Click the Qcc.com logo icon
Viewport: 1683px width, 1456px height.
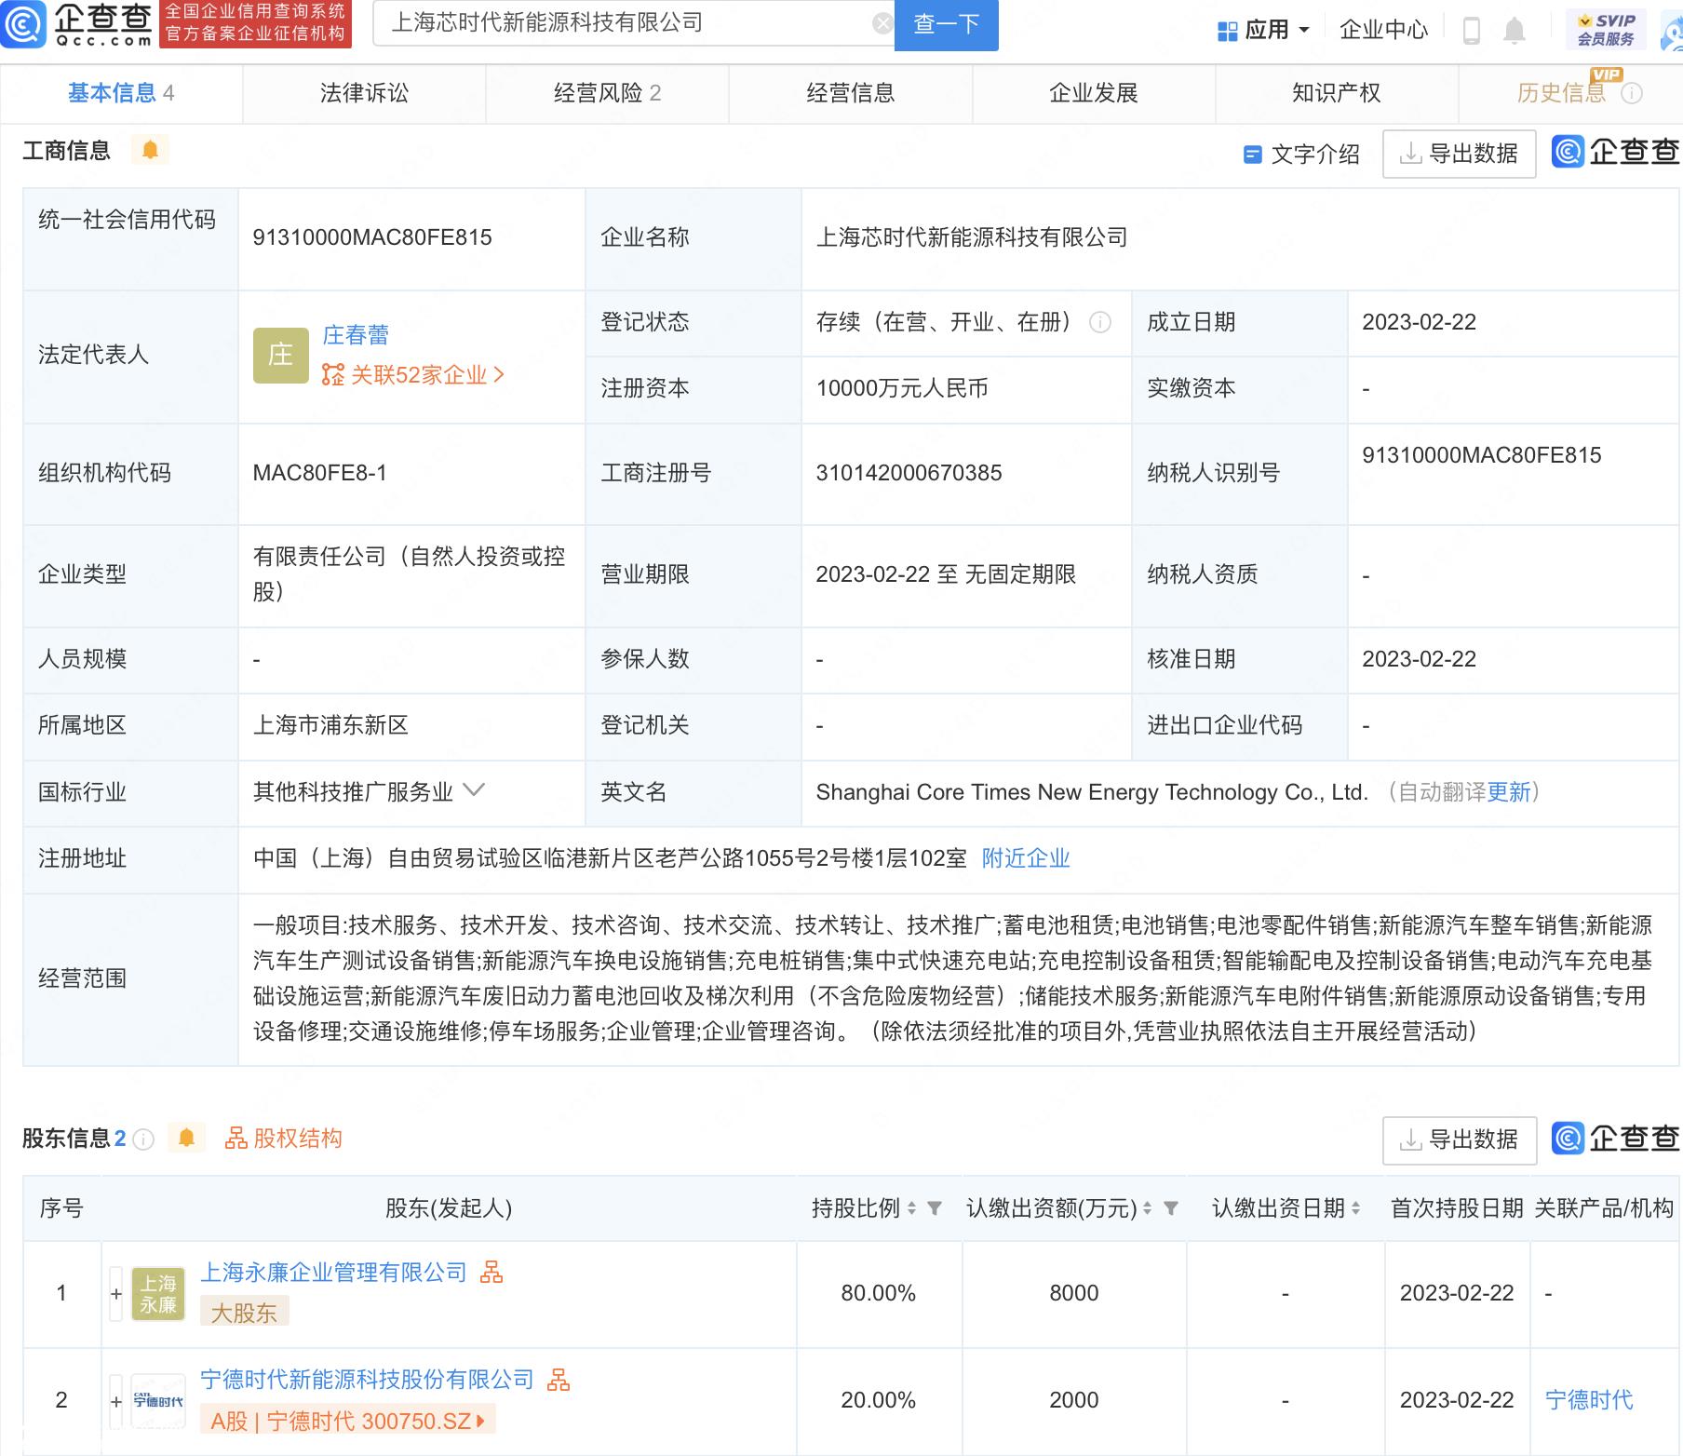pyautogui.click(x=23, y=25)
